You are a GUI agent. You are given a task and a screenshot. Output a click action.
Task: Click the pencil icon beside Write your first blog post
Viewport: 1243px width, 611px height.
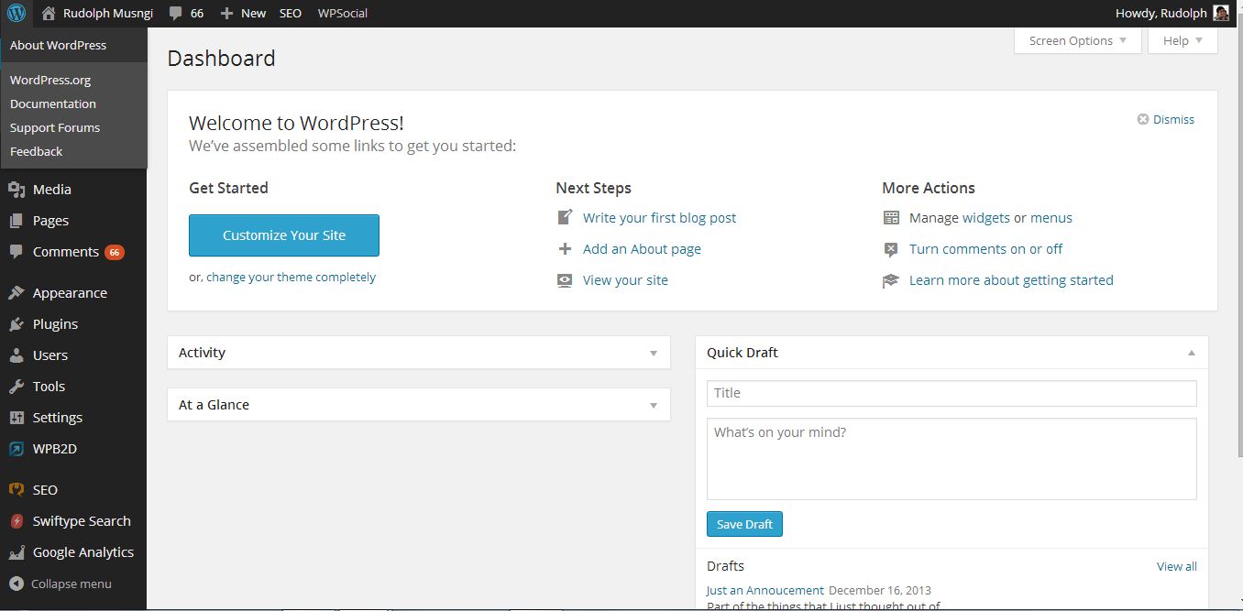click(x=565, y=218)
